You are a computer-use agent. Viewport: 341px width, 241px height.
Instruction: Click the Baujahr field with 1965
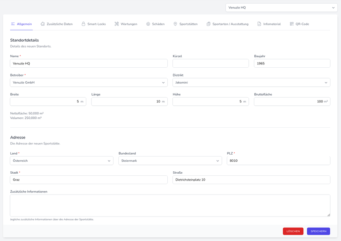point(292,63)
